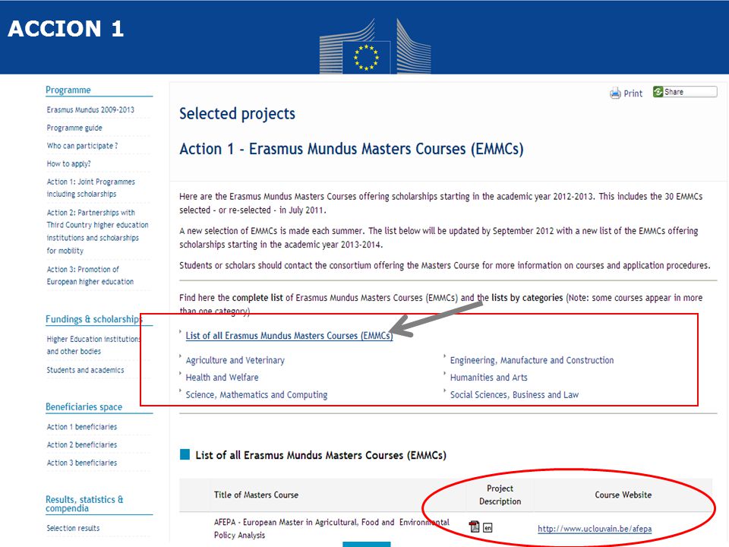Click the 'Project Description' column header
729x547 pixels.
point(500,495)
